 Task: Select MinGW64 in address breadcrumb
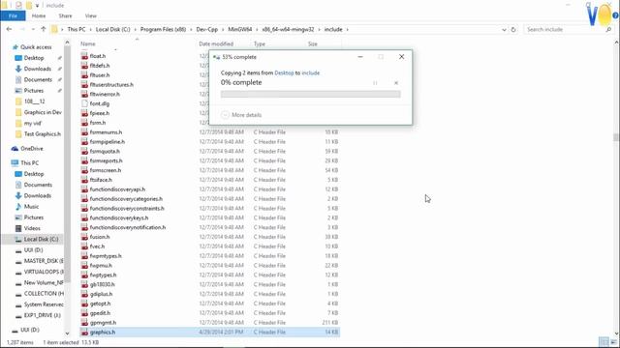pos(239,29)
